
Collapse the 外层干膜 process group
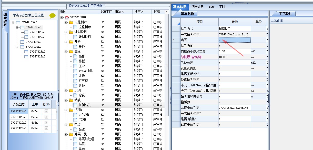click(66, 134)
